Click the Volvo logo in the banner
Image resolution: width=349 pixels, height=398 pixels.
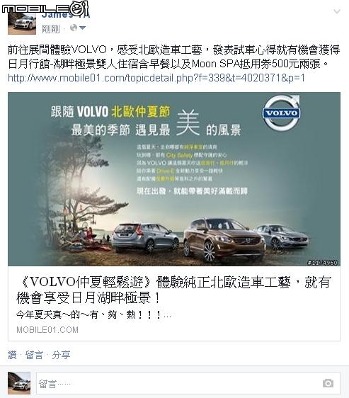click(x=282, y=113)
